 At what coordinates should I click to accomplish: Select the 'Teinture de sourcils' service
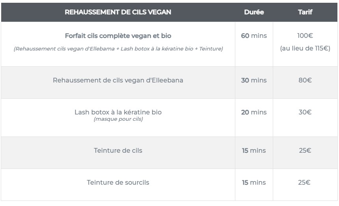(118, 183)
